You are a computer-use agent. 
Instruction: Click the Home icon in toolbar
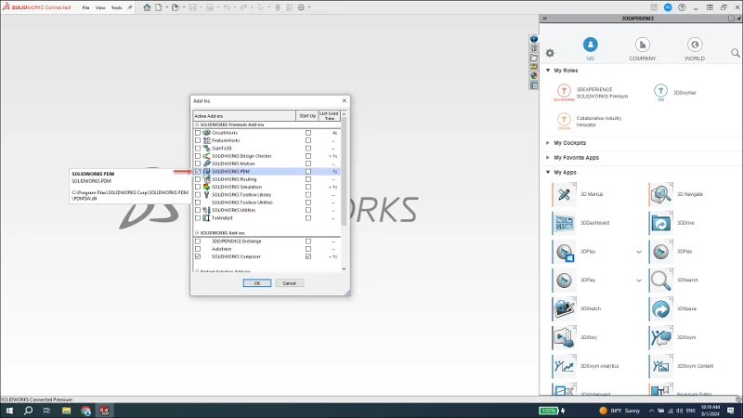click(147, 7)
